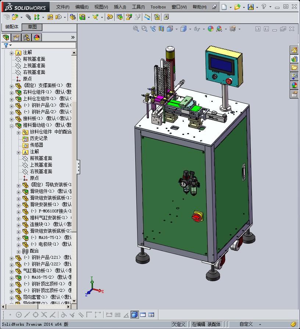
Task: Open the 视图(V) menu
Action: [101, 7]
